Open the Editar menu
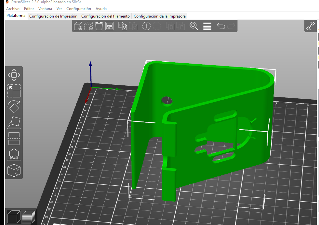This screenshot has height=225, width=319. [29, 9]
